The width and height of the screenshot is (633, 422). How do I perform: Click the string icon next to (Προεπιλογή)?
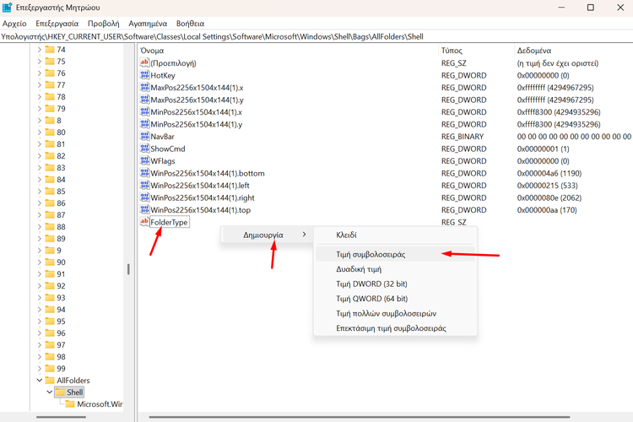pyautogui.click(x=144, y=62)
